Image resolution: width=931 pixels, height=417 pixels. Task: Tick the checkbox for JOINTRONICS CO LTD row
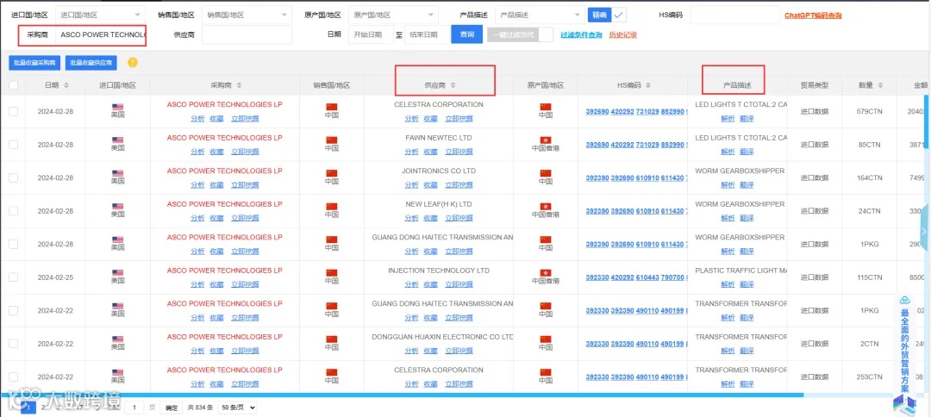(13, 178)
